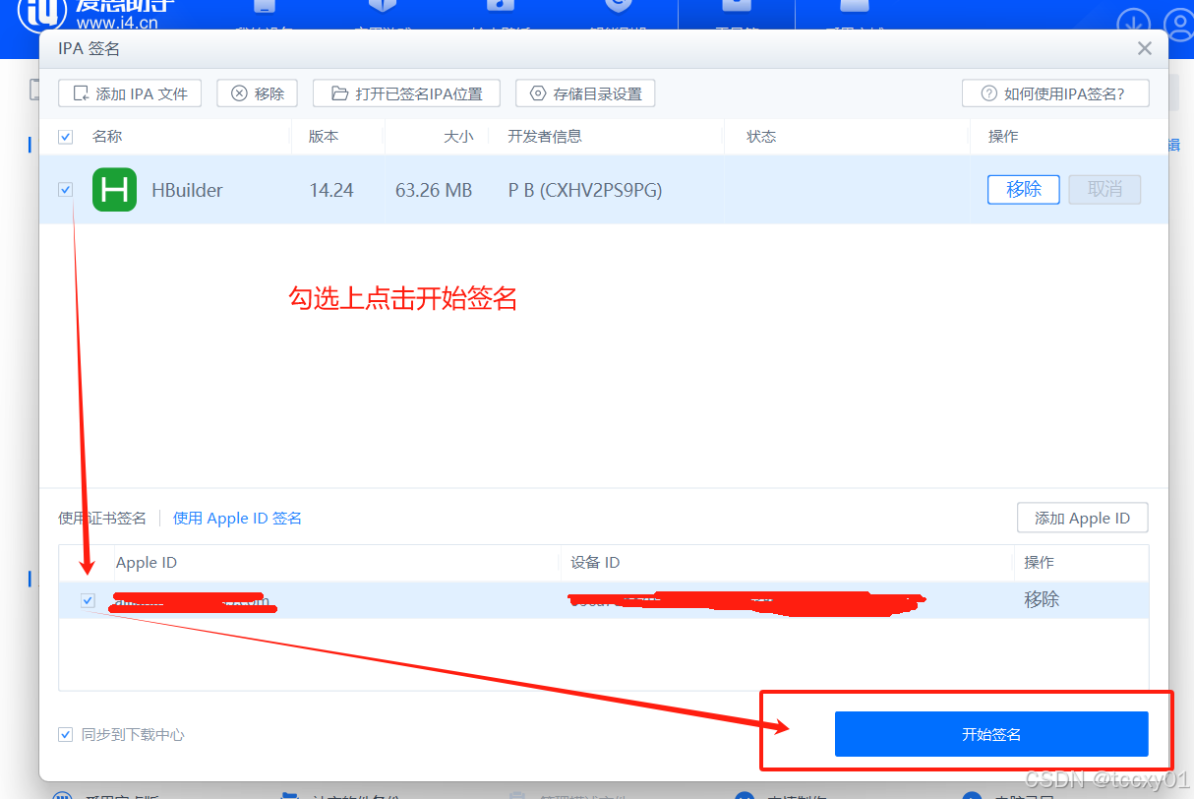Close the IPA 签名 dialog

1144,48
